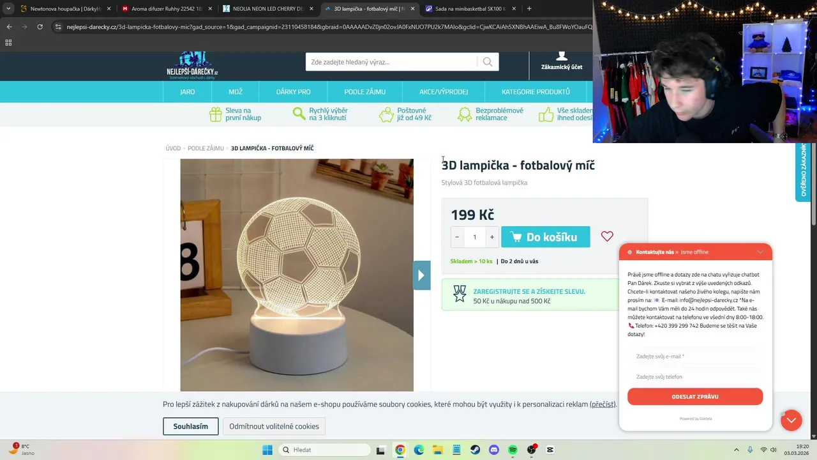Go back with the browser back arrow
Image resolution: width=817 pixels, height=460 pixels.
pyautogui.click(x=9, y=27)
